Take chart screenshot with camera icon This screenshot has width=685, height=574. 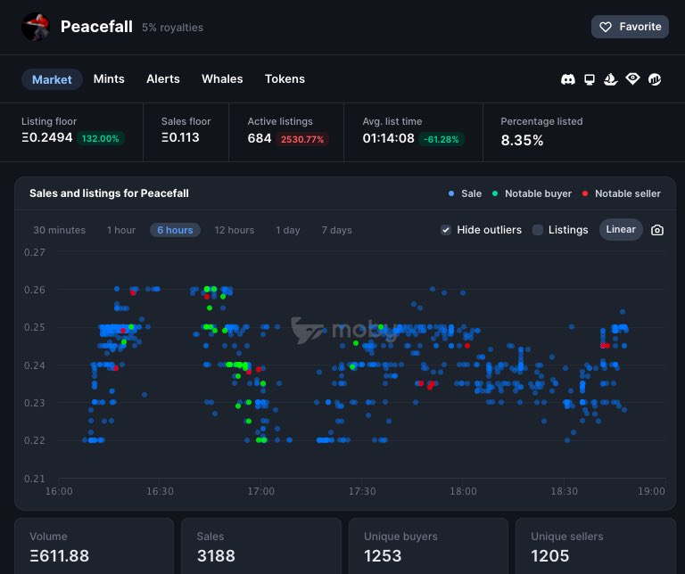point(657,230)
